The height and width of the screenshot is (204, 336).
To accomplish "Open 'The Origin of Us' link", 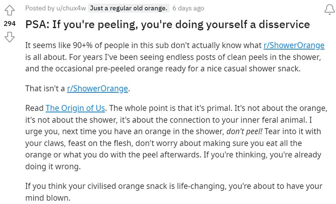I will click(x=75, y=108).
